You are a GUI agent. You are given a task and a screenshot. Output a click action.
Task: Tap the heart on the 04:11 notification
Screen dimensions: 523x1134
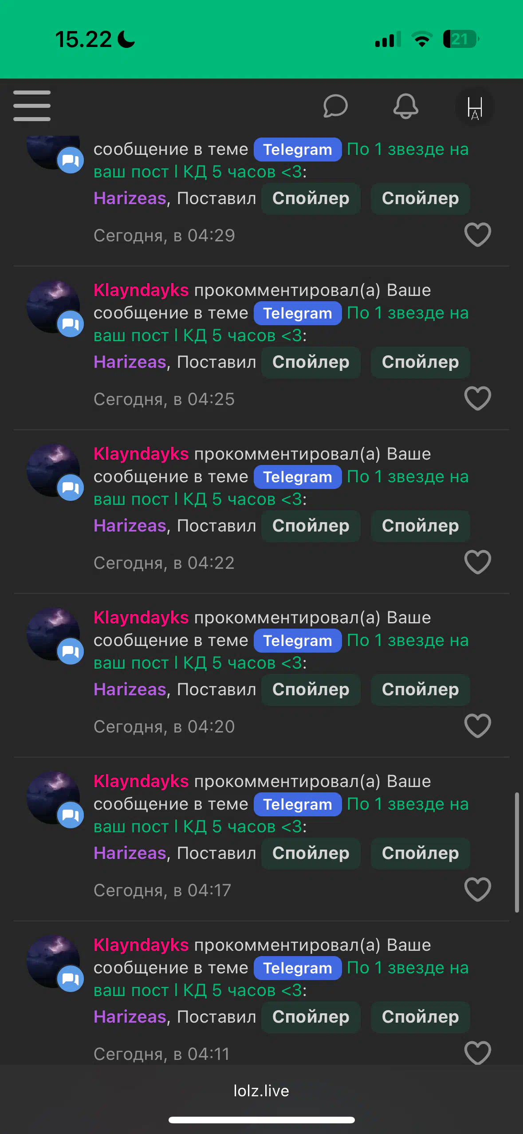point(478,1052)
